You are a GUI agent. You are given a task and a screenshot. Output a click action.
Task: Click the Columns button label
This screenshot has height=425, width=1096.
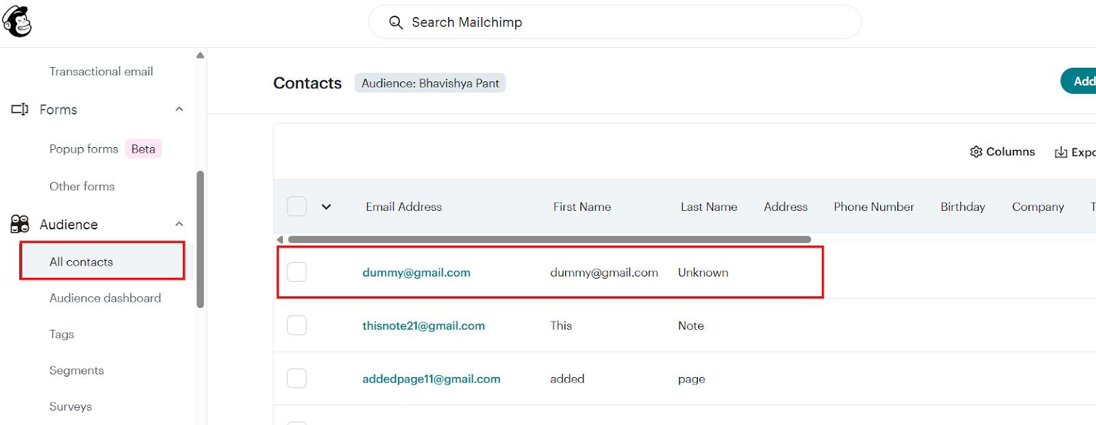(x=1010, y=152)
